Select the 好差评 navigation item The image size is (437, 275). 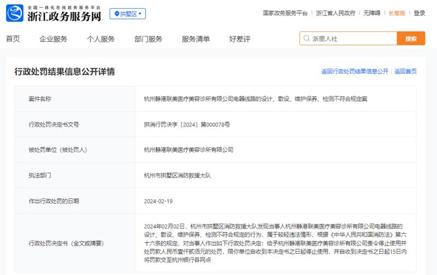(240, 39)
